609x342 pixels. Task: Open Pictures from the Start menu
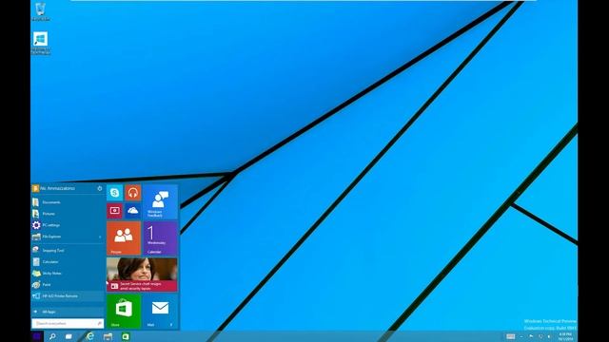(x=68, y=214)
